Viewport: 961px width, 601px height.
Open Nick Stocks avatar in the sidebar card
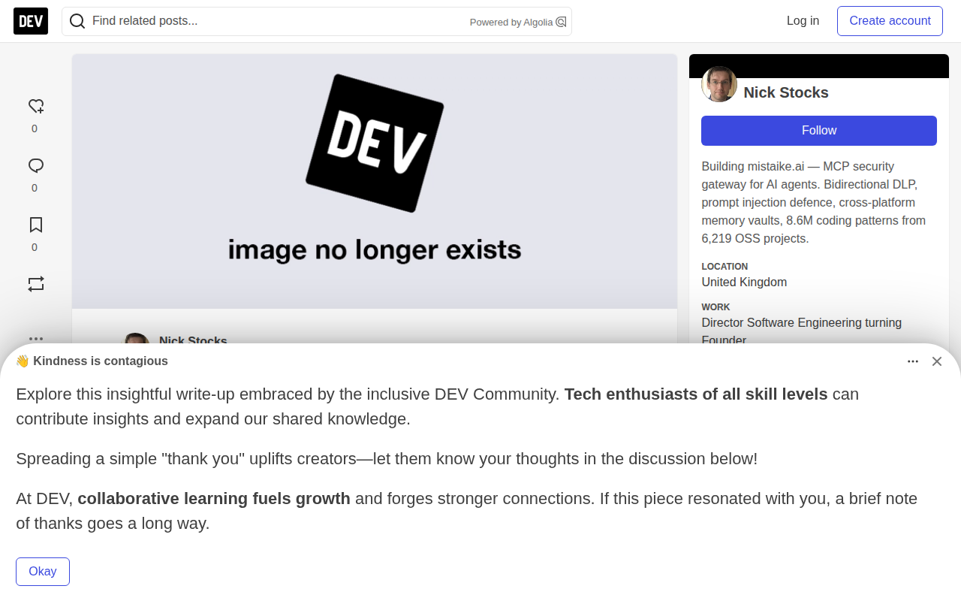coord(719,84)
